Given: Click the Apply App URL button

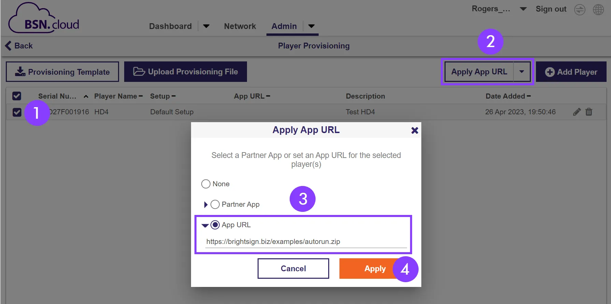Looking at the screenshot, I should point(479,72).
